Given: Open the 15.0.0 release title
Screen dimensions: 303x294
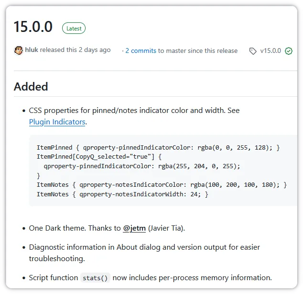Looking at the screenshot, I should click(33, 27).
